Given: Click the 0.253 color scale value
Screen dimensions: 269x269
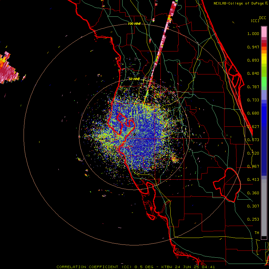Looking at the screenshot, I should point(253,219).
